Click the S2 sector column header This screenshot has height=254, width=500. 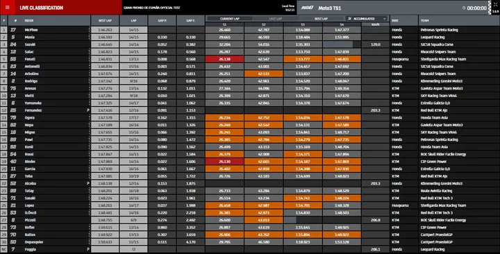[264, 24]
